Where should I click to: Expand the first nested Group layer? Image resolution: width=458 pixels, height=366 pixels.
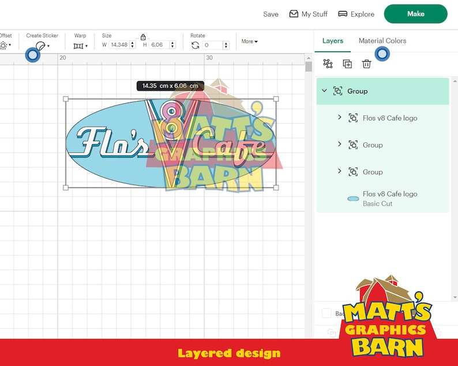click(x=339, y=144)
